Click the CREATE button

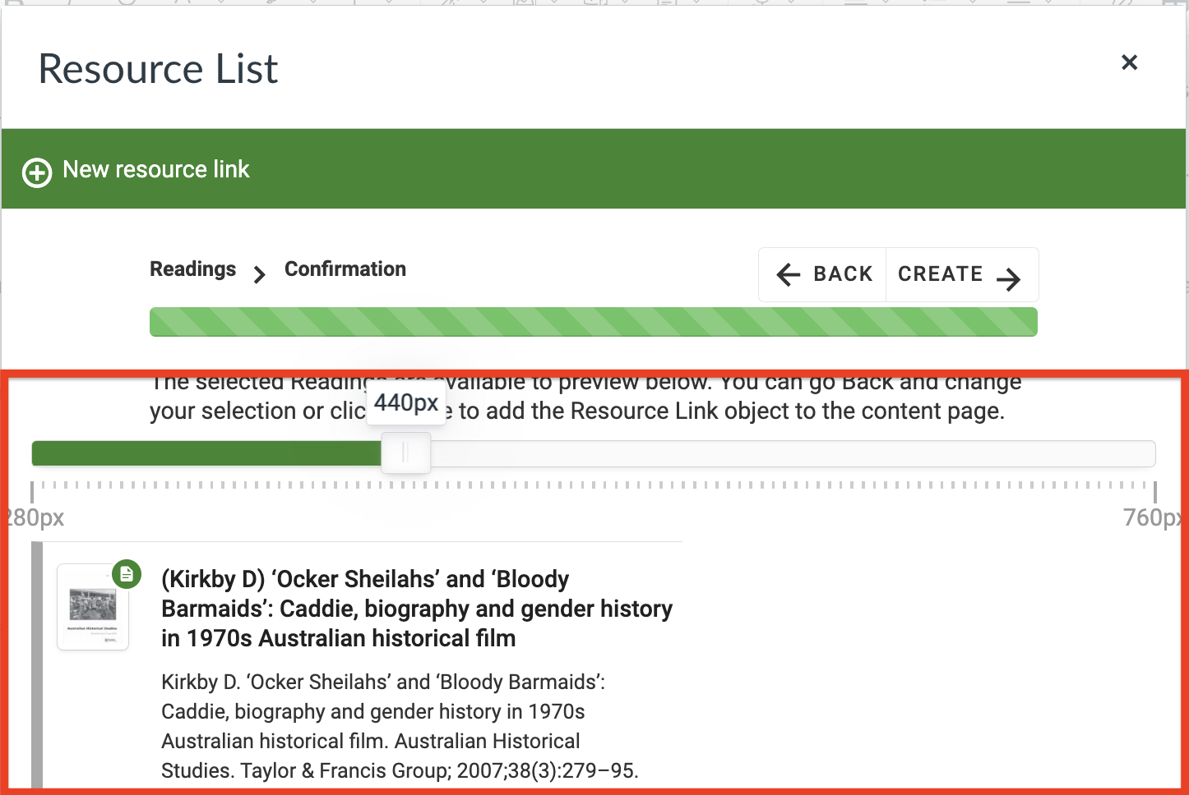(x=962, y=273)
